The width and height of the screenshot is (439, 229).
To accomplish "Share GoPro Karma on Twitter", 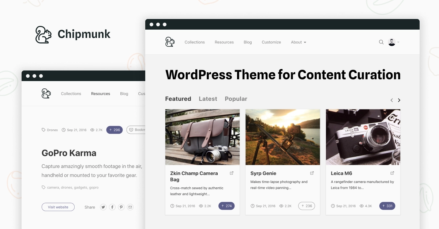I will pyautogui.click(x=104, y=207).
